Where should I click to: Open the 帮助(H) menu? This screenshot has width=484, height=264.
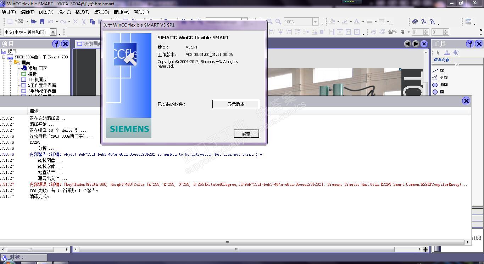tap(141, 12)
